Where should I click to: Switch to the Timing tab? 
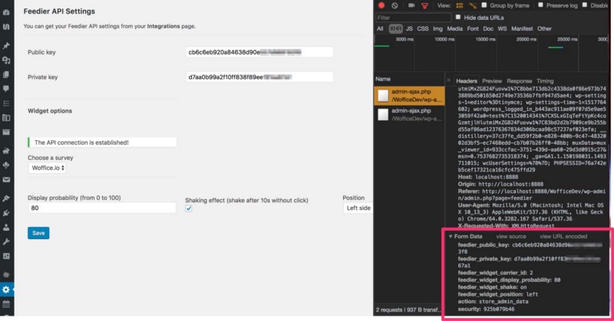[x=545, y=81]
